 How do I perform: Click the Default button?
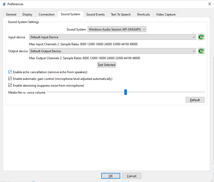coord(195,100)
